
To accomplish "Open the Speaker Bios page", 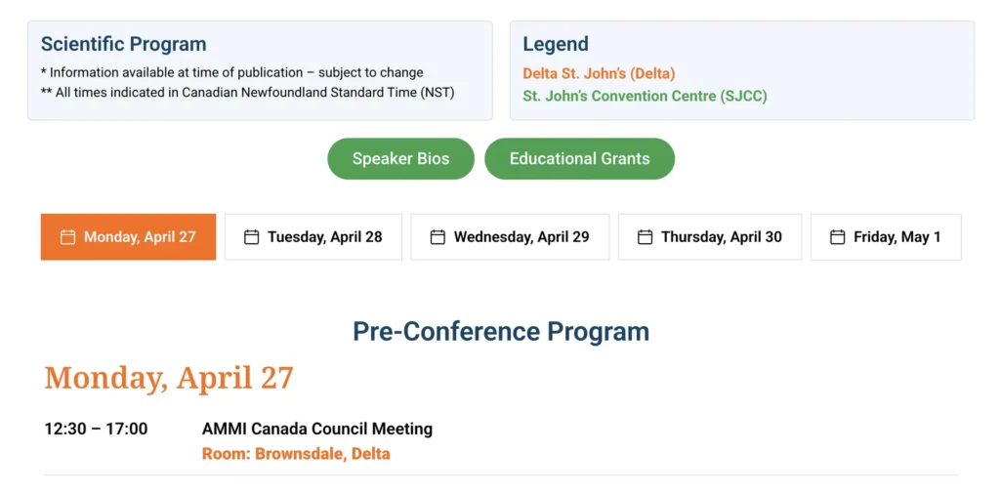I will (x=400, y=159).
